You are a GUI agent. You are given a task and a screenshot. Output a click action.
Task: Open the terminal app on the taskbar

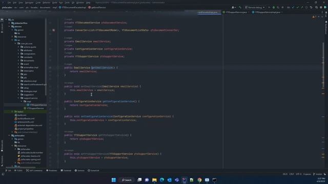click(214, 180)
